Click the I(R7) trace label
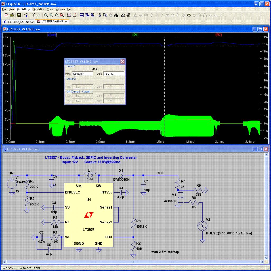271x271 pixels. [218, 35]
